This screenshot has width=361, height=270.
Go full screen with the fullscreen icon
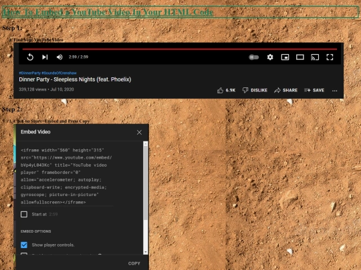(330, 57)
